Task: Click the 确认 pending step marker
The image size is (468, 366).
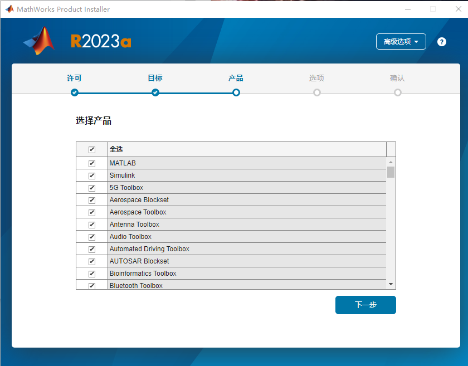Action: [x=398, y=92]
